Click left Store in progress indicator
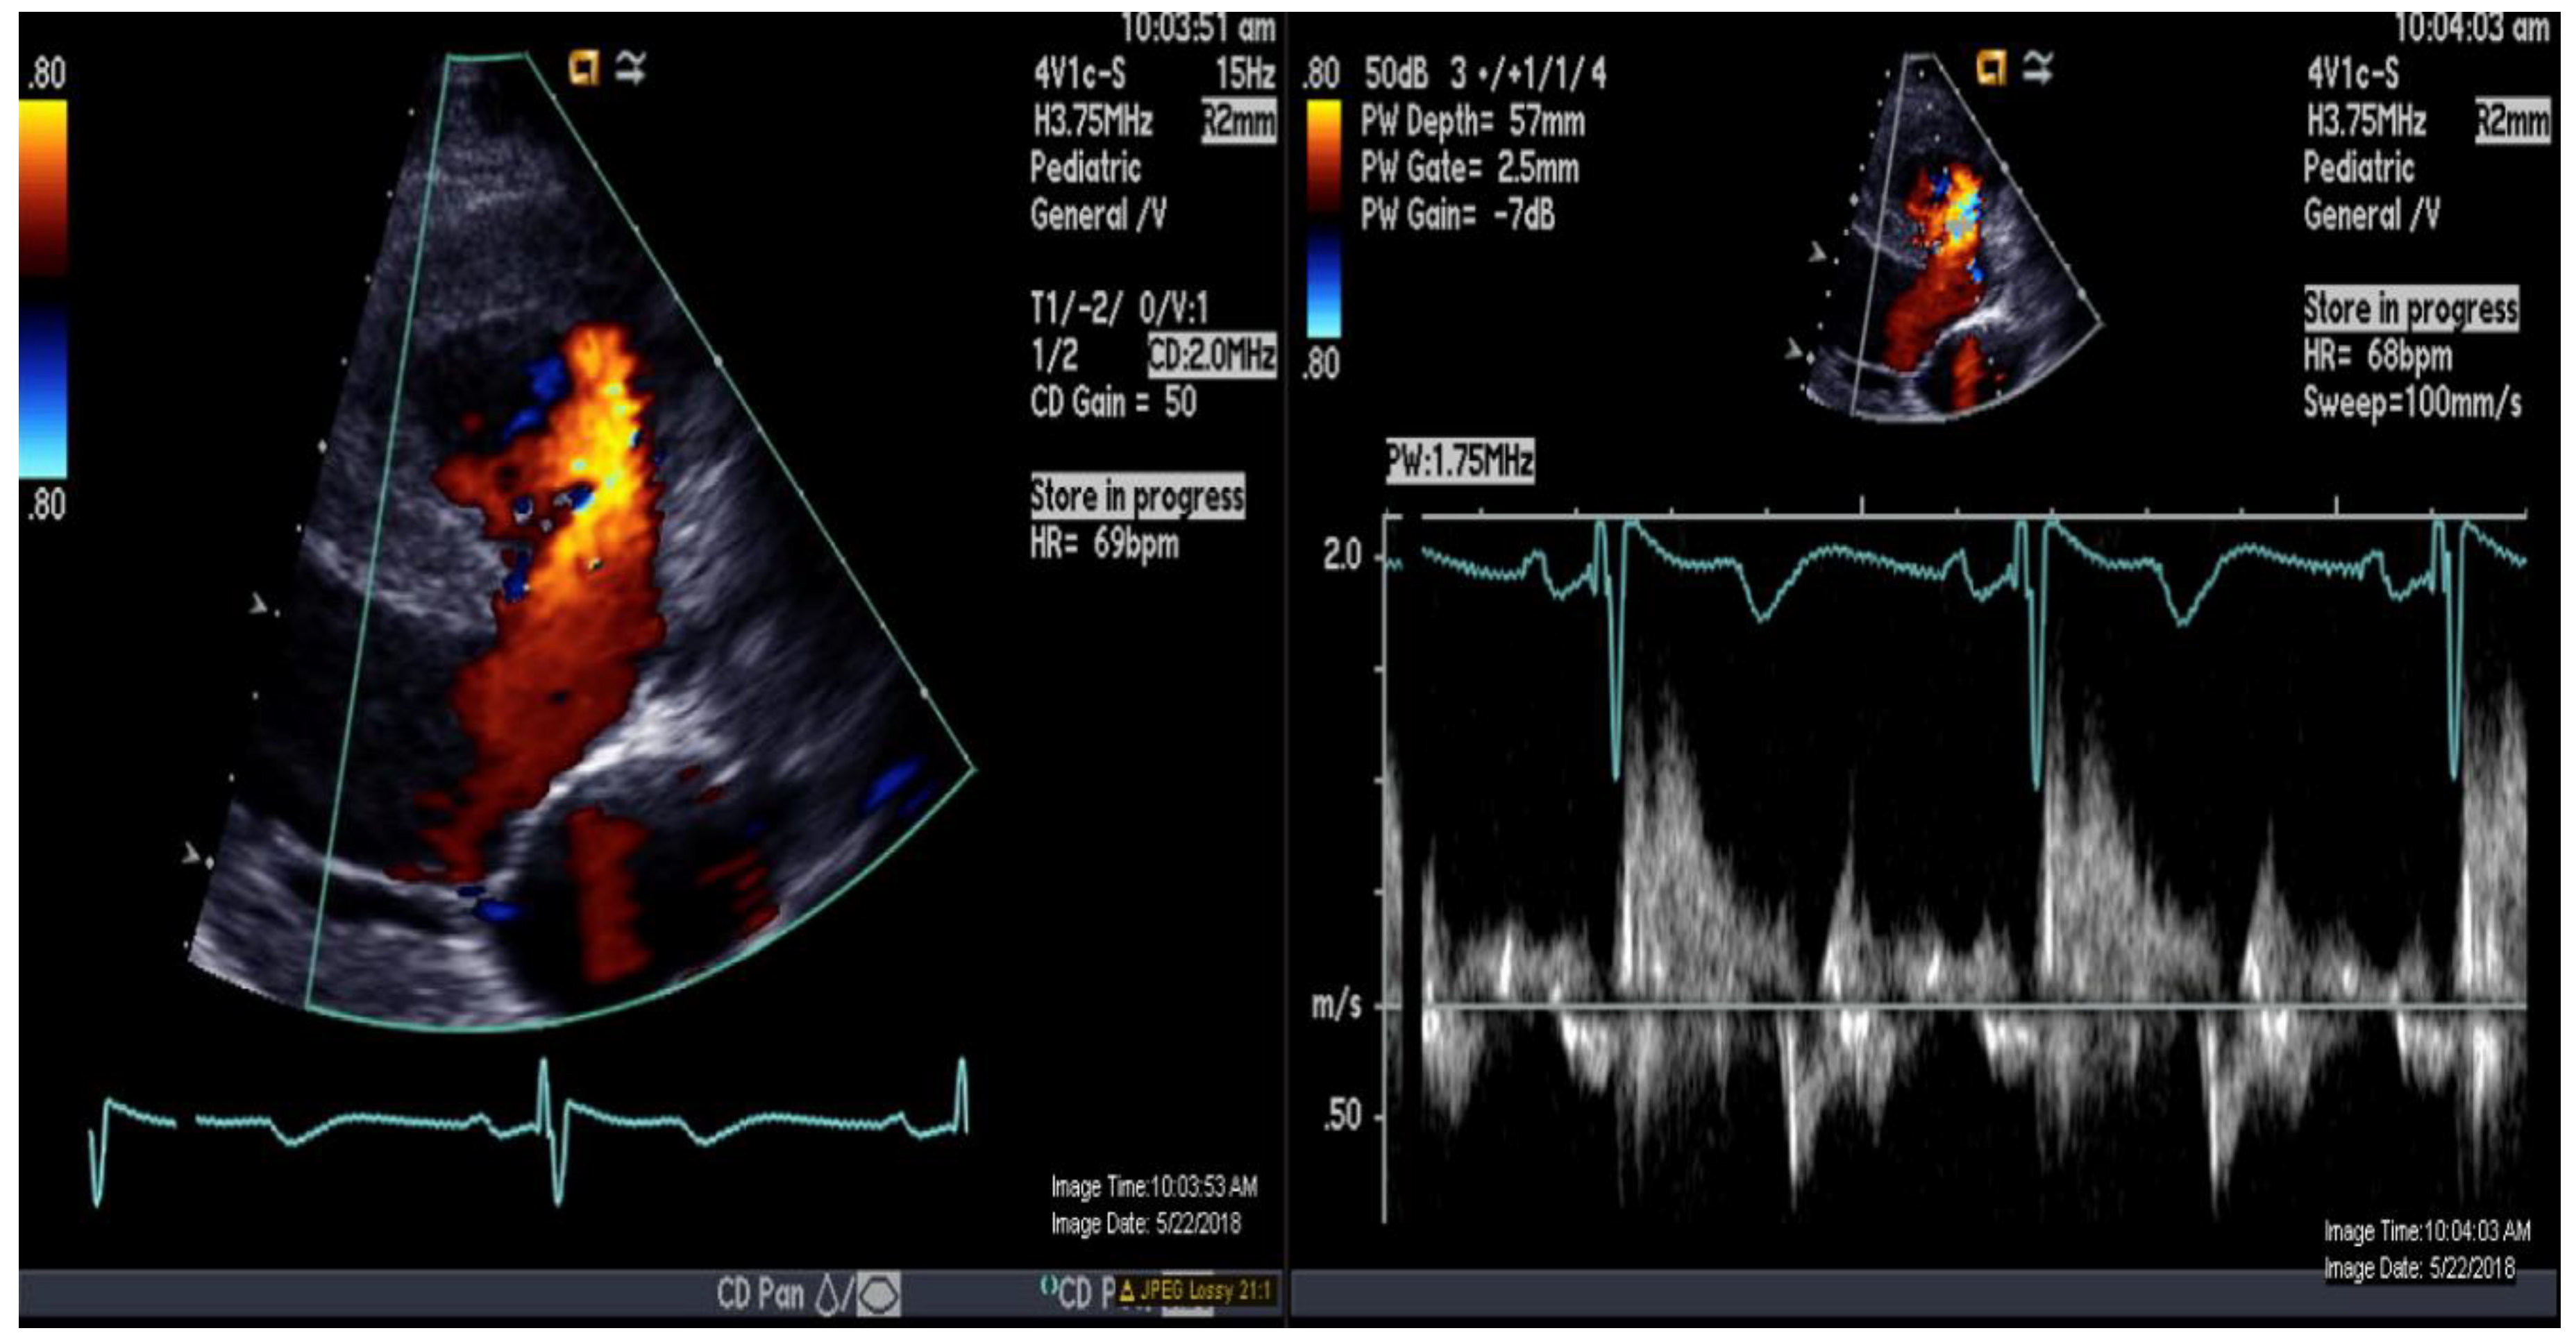Viewport: 2576px width, 1342px height. [x=1137, y=496]
